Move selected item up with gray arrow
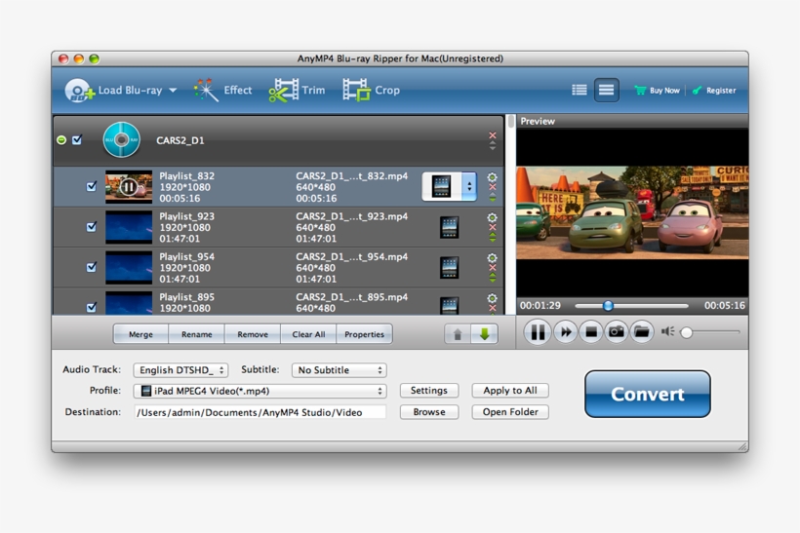This screenshot has width=800, height=533. coord(458,334)
